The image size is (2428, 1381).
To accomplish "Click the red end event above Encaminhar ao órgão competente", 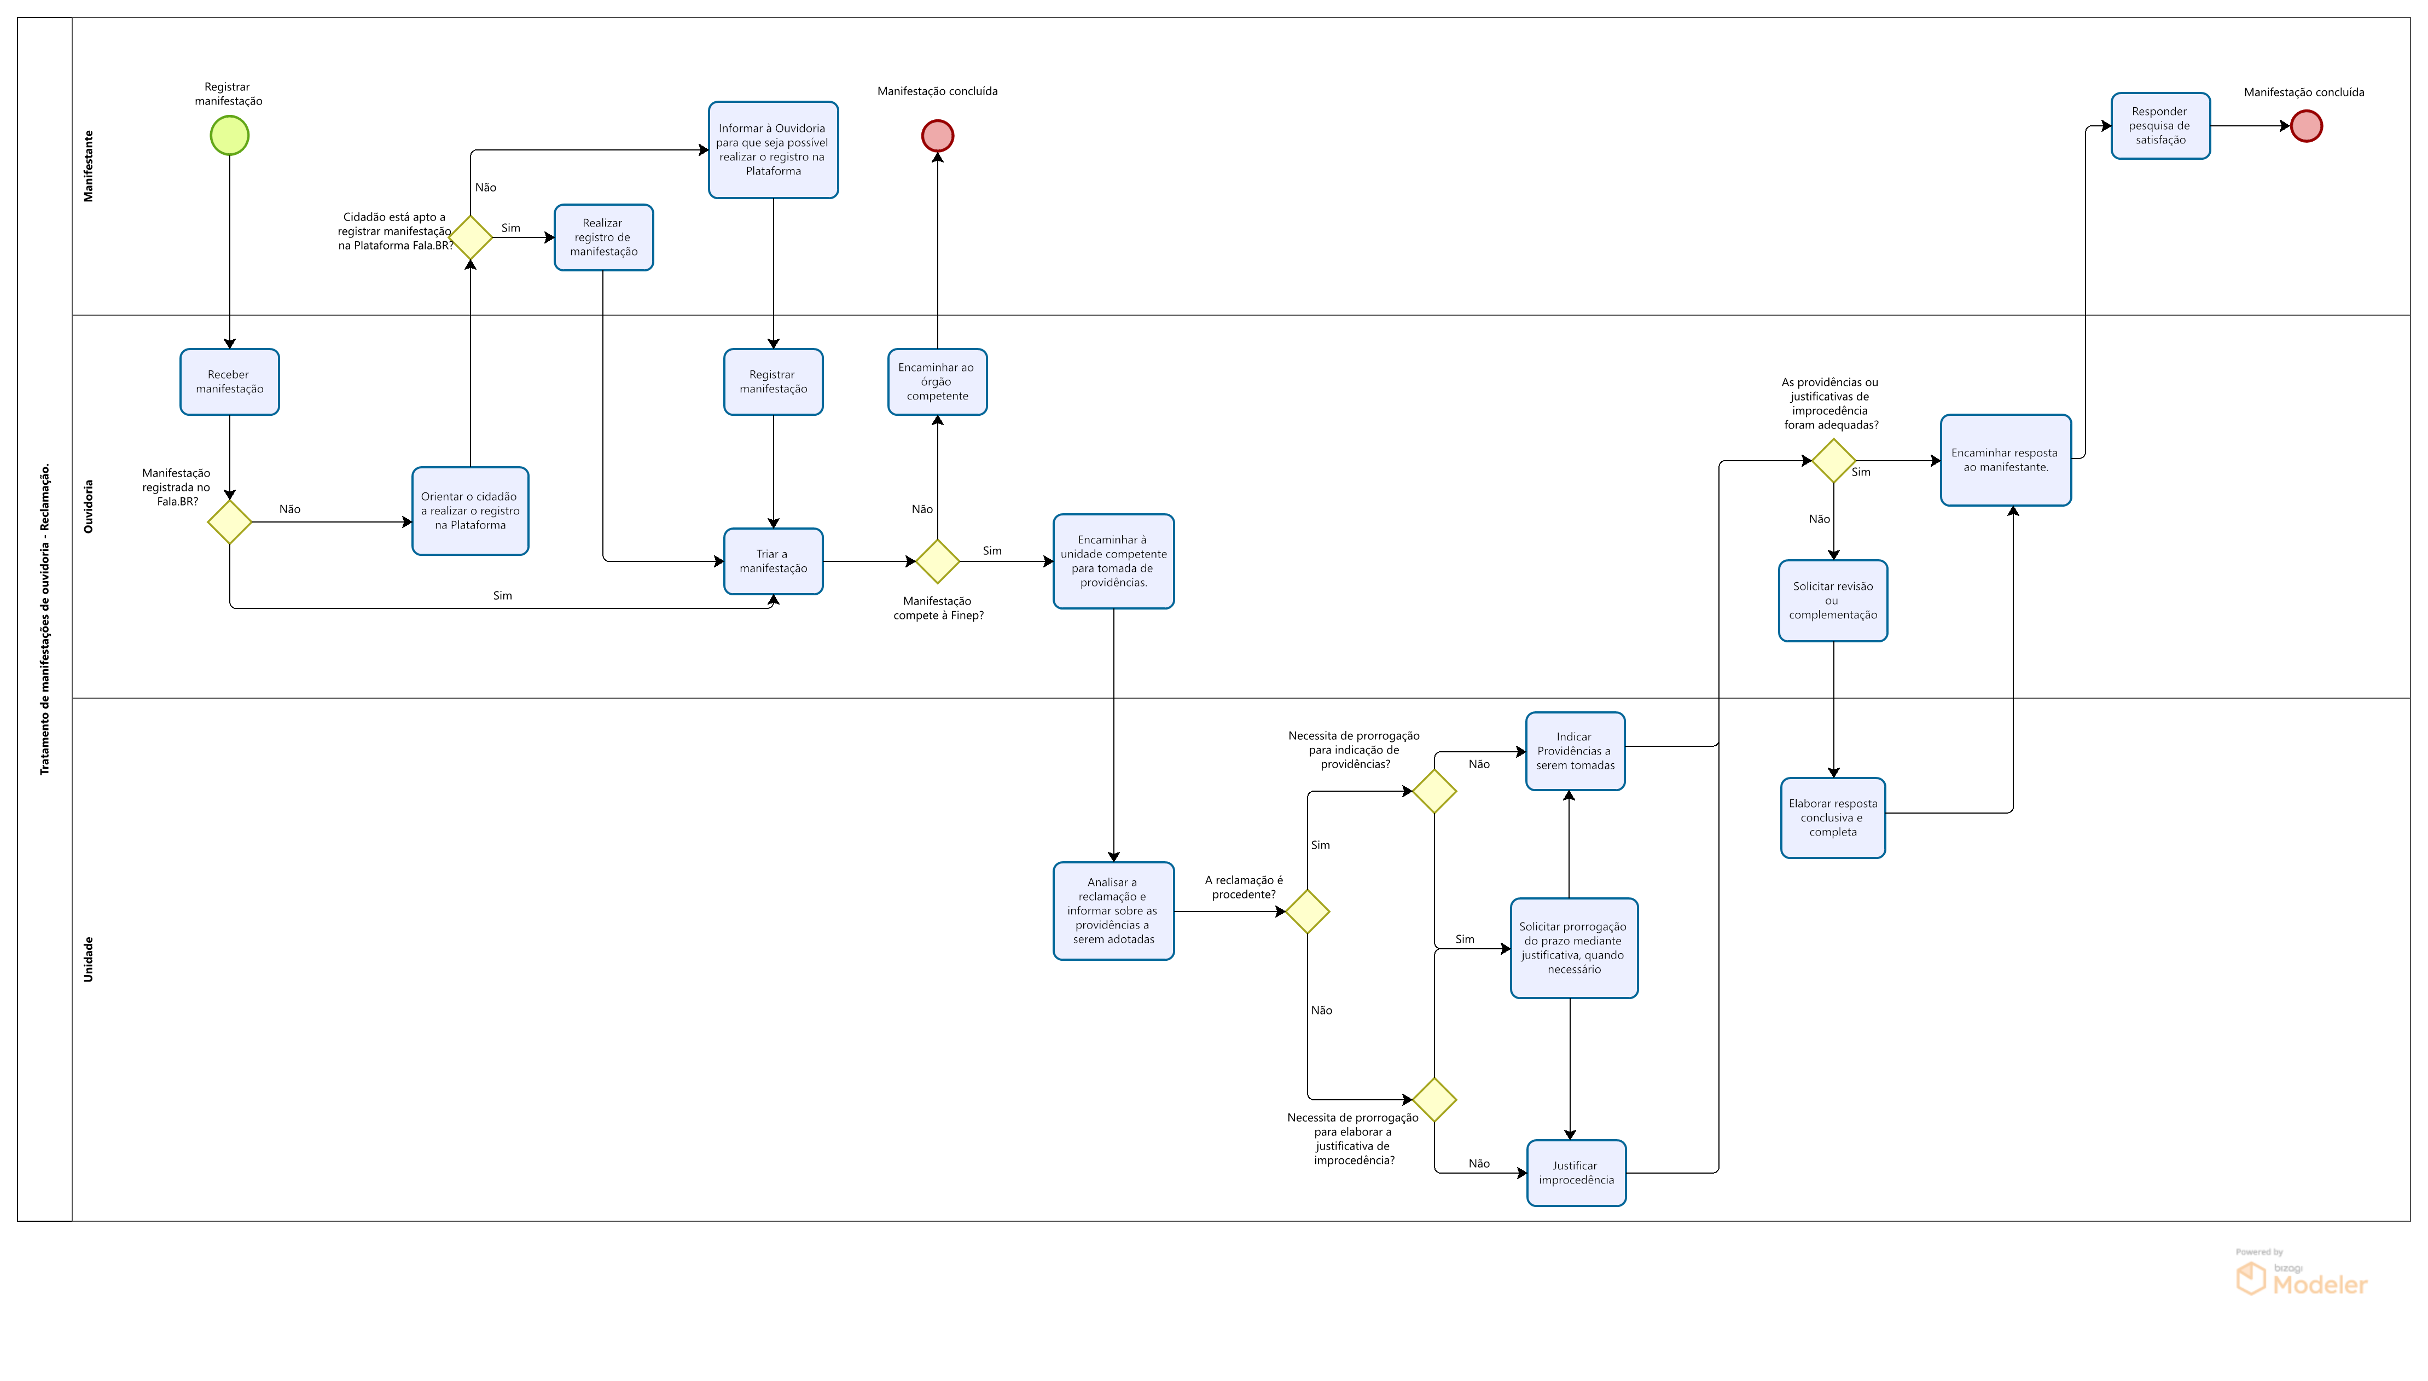I will (x=937, y=136).
